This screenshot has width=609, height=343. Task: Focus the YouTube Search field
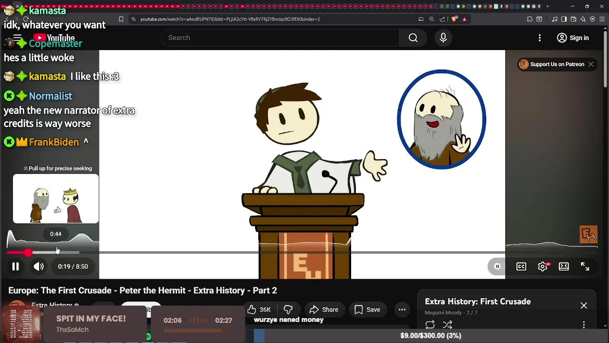click(280, 38)
